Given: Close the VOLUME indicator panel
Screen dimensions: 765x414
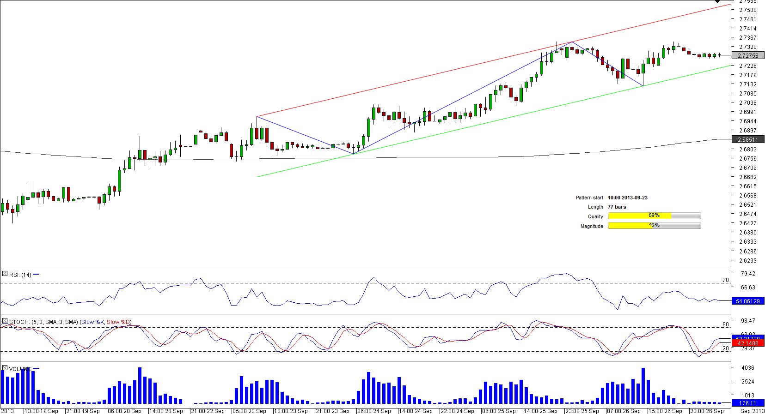Looking at the screenshot, I should [x=5, y=368].
